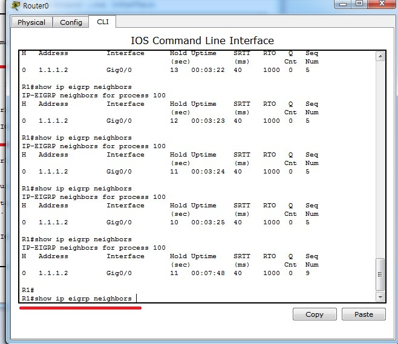Click the hold value 12
The width and height of the screenshot is (398, 344).
pyautogui.click(x=174, y=121)
